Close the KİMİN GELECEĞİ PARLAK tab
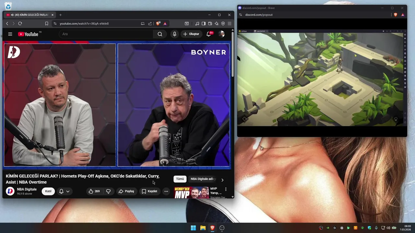415x233 pixels. pos(53,15)
